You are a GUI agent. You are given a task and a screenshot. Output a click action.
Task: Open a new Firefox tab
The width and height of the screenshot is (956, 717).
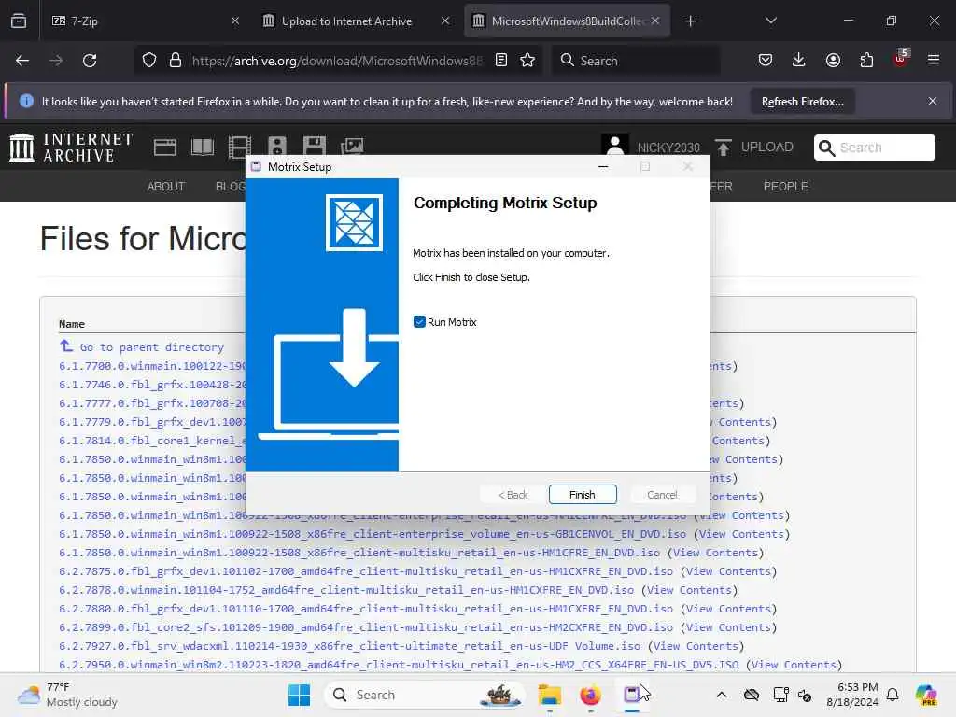690,21
